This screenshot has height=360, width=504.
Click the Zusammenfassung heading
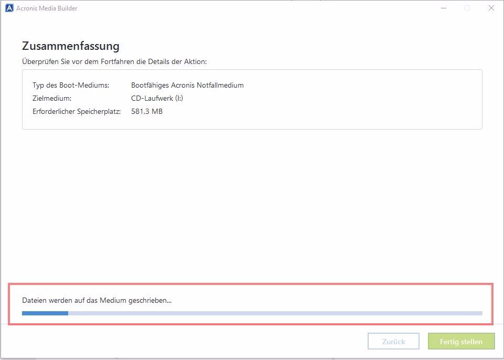click(71, 46)
